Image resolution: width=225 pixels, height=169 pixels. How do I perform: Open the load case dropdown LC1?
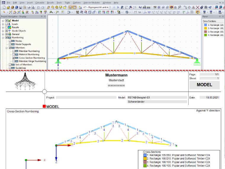click(x=110, y=7)
